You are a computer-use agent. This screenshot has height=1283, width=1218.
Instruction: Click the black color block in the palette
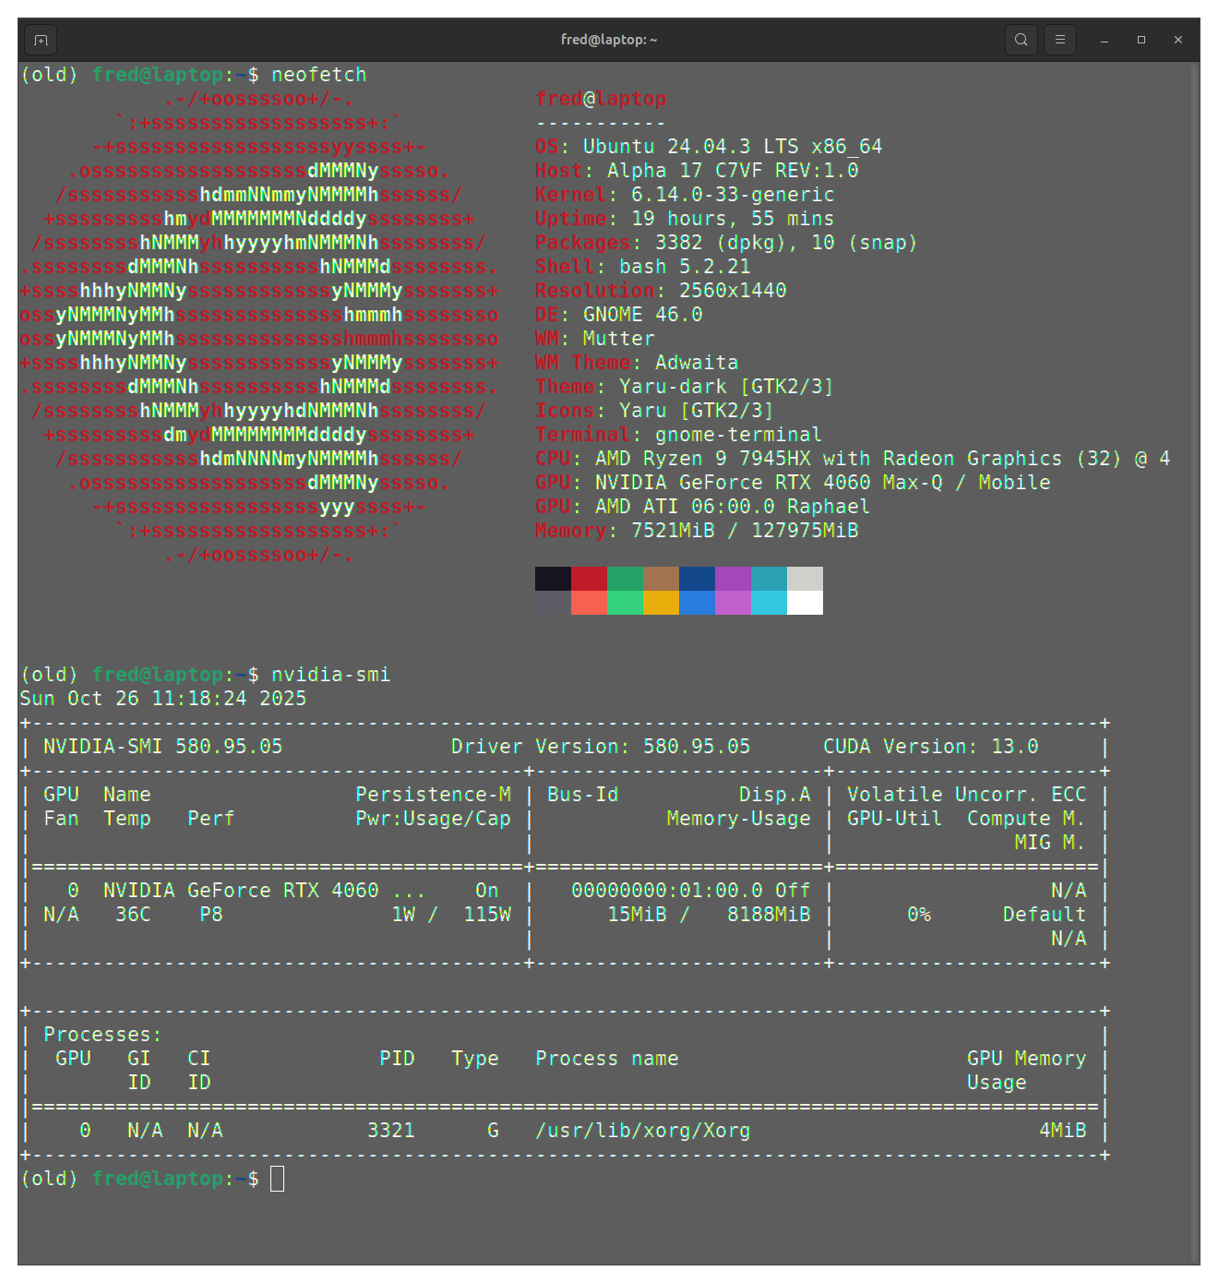(553, 579)
